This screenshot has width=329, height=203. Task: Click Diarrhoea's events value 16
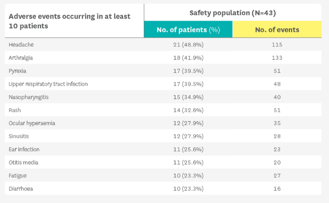click(277, 189)
